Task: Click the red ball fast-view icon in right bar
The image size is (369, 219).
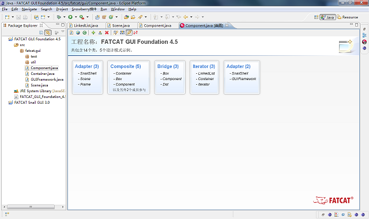Action: tap(364, 42)
